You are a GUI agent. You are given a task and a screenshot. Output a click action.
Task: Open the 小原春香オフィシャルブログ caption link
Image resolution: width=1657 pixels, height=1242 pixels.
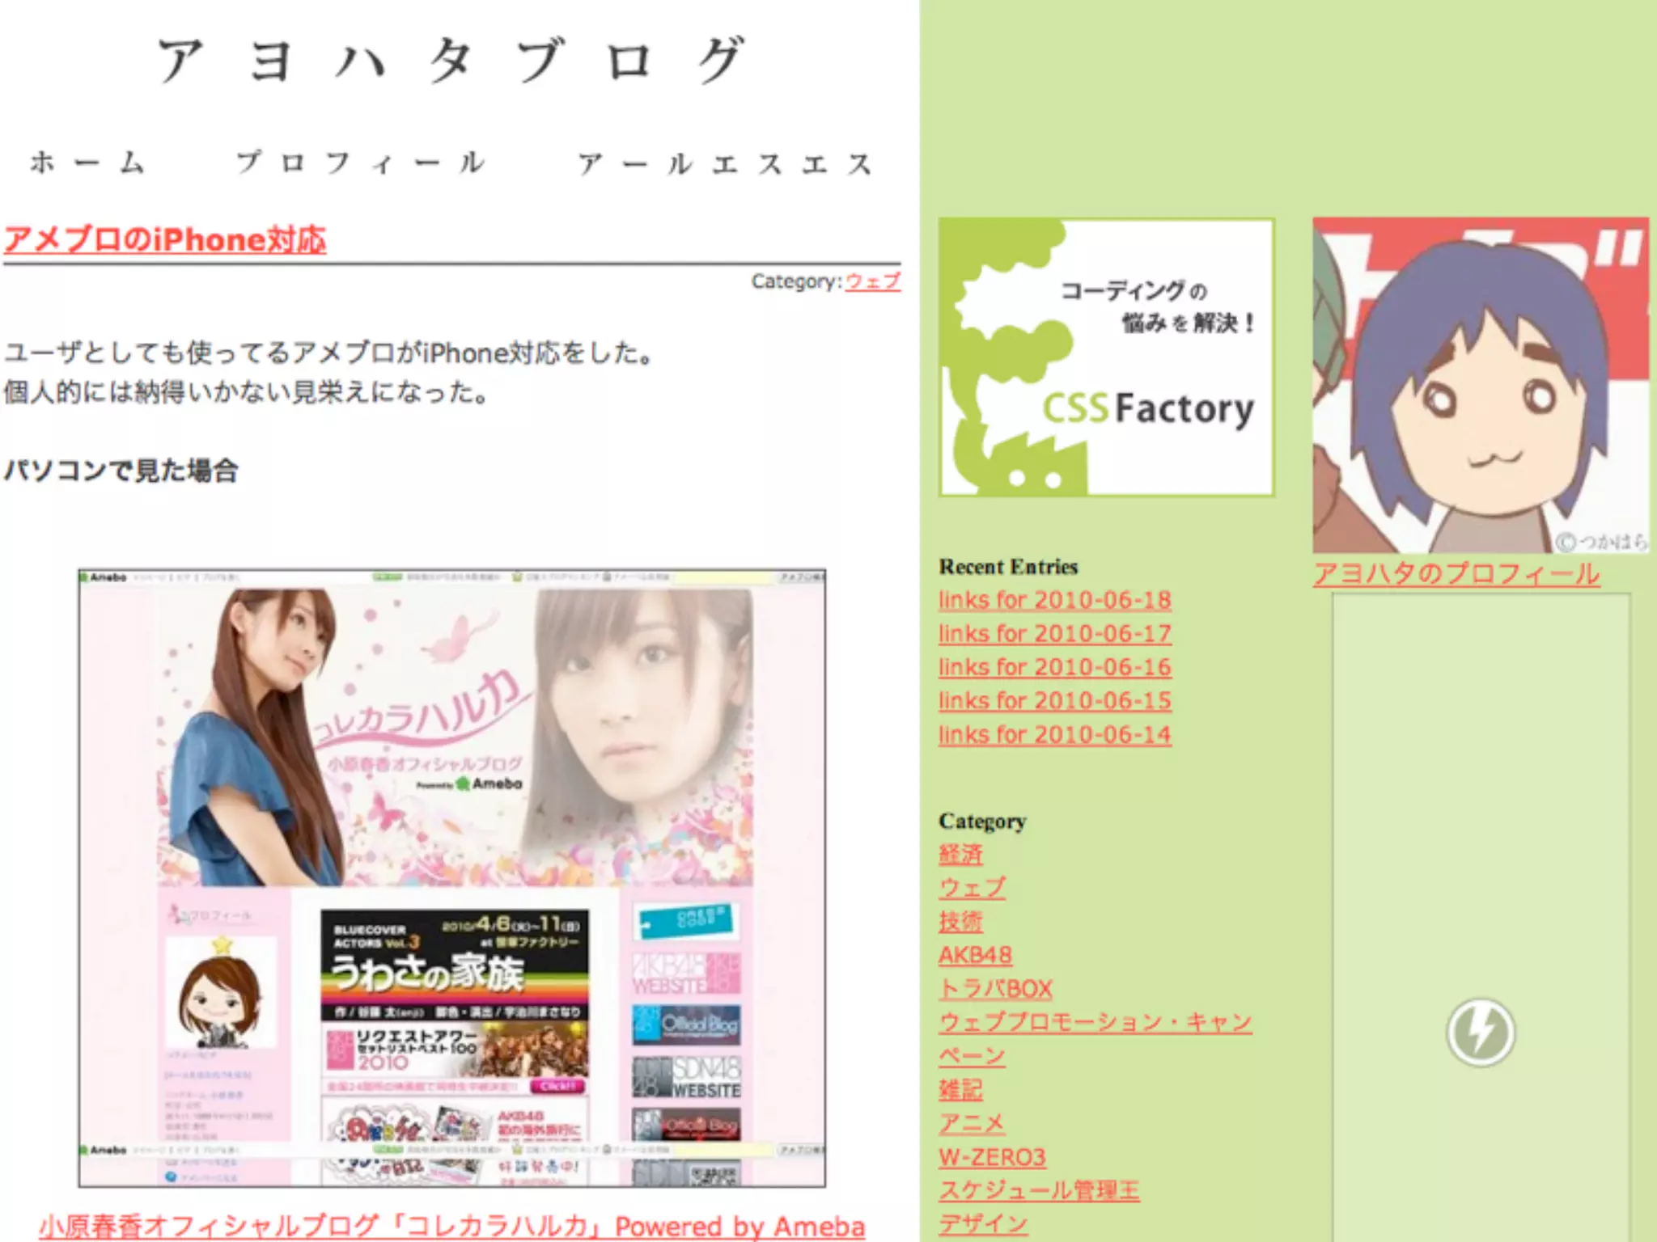coord(451,1227)
